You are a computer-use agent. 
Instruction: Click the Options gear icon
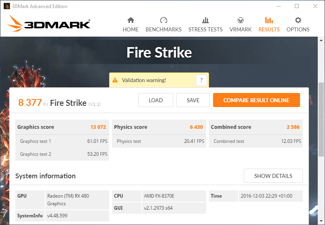298,20
